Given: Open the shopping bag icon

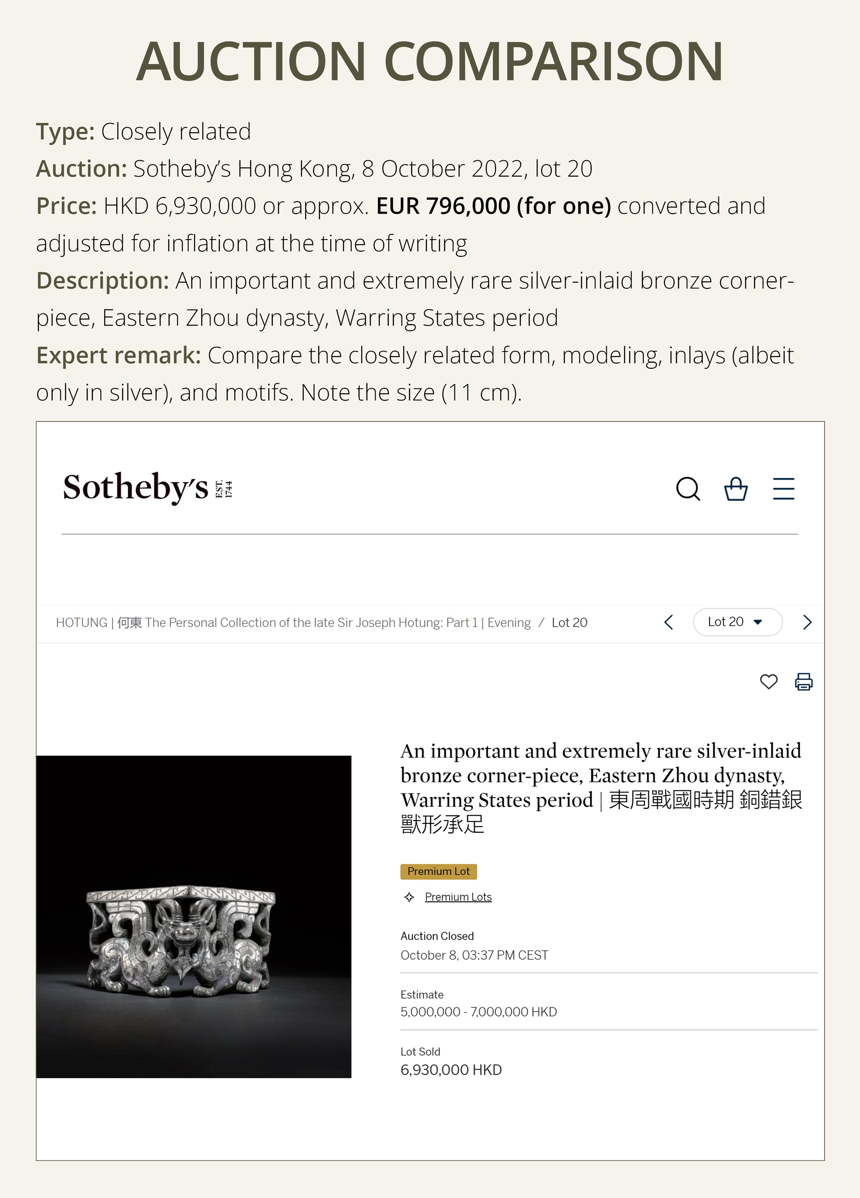Looking at the screenshot, I should point(735,489).
